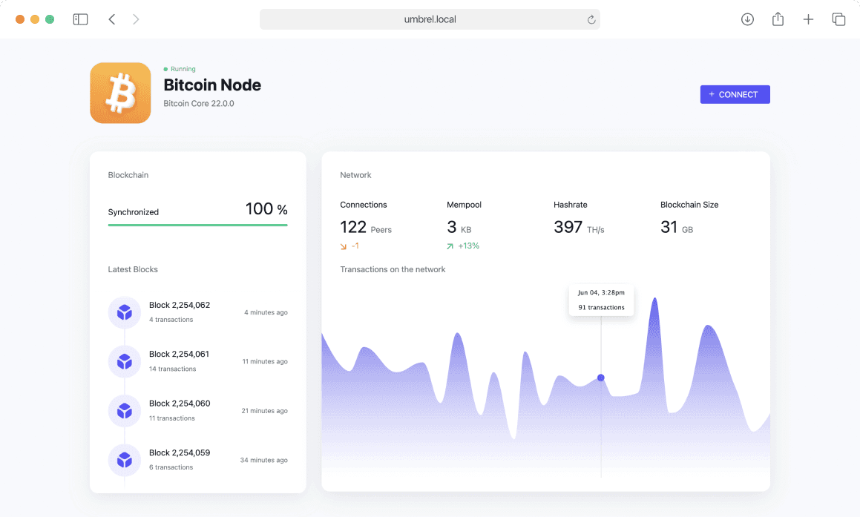Open Block 2,254,062 entry
The width and height of the screenshot is (860, 517).
click(197, 312)
